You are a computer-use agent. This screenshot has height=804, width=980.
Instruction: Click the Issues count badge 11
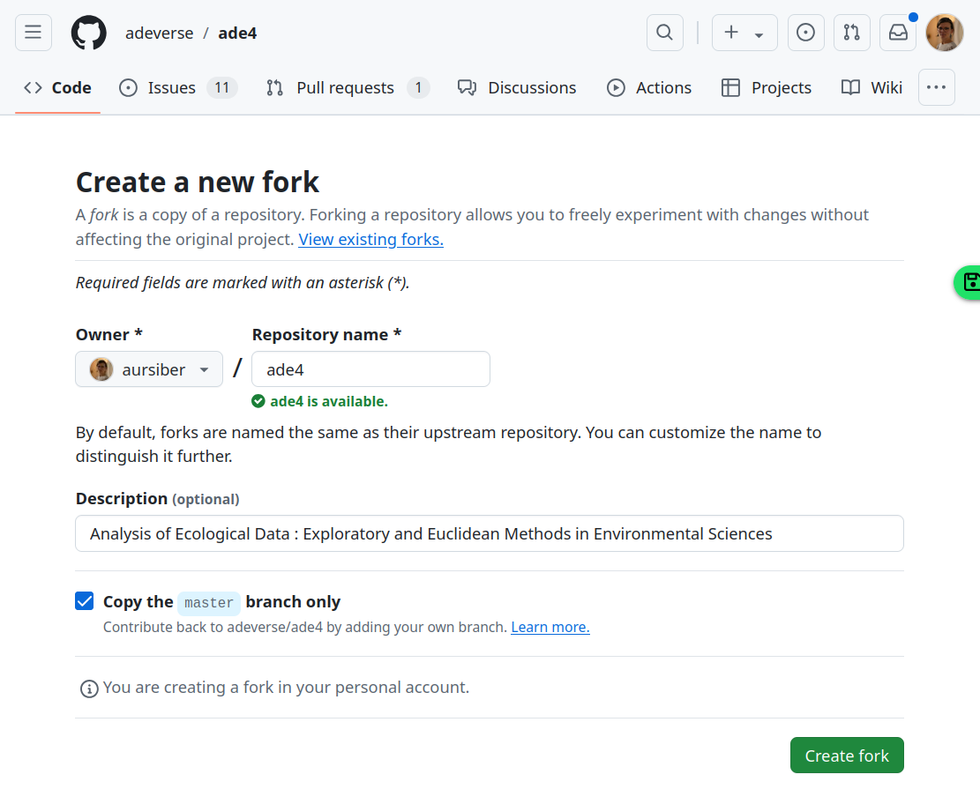[222, 87]
